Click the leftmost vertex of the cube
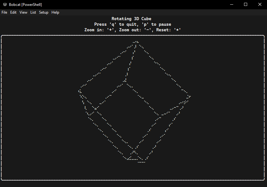Viewport: 267px width, 187px height. 79,91
